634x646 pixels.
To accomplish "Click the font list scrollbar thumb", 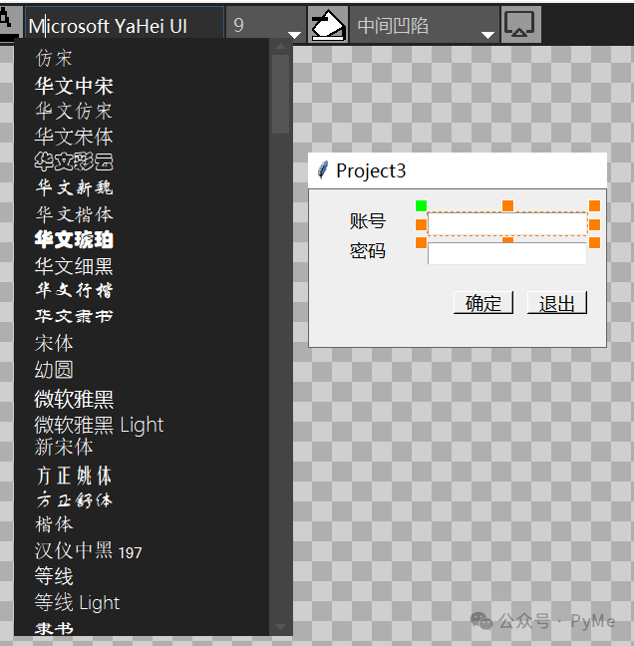I will coord(280,94).
